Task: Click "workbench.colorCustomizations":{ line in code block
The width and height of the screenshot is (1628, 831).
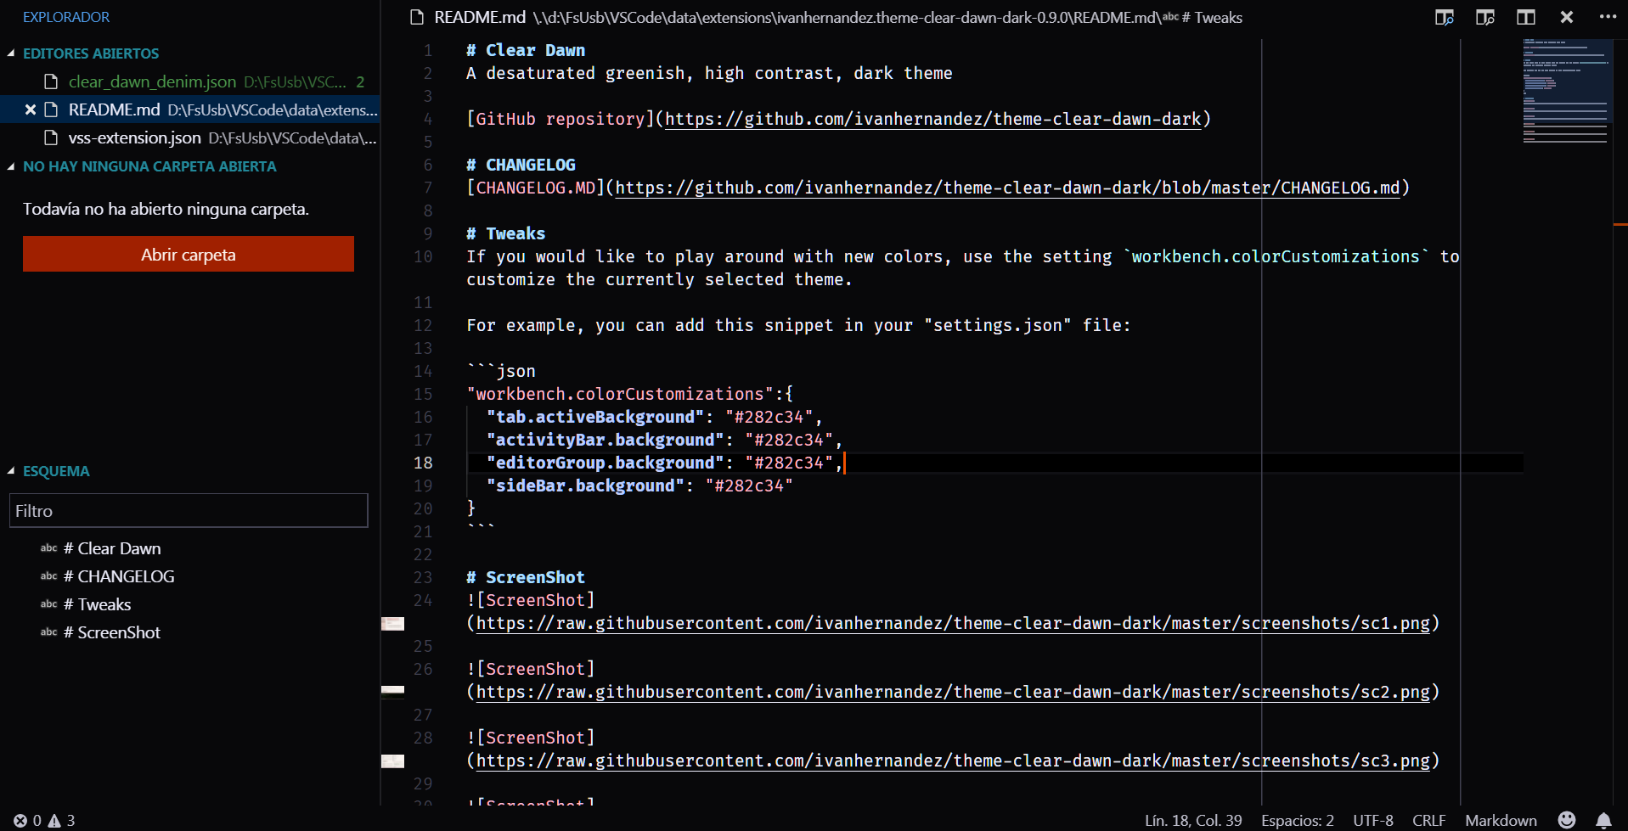Action: tap(629, 394)
